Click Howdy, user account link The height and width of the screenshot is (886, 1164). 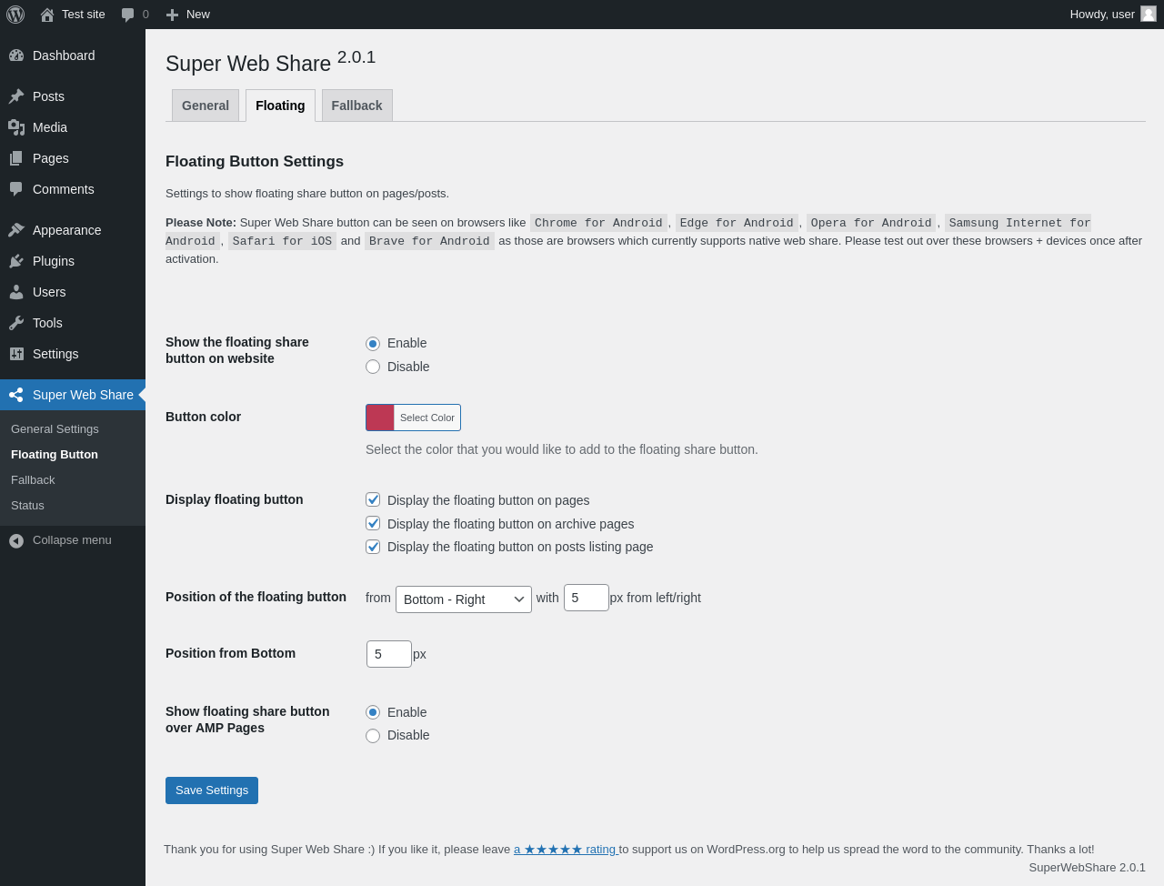tap(1112, 15)
